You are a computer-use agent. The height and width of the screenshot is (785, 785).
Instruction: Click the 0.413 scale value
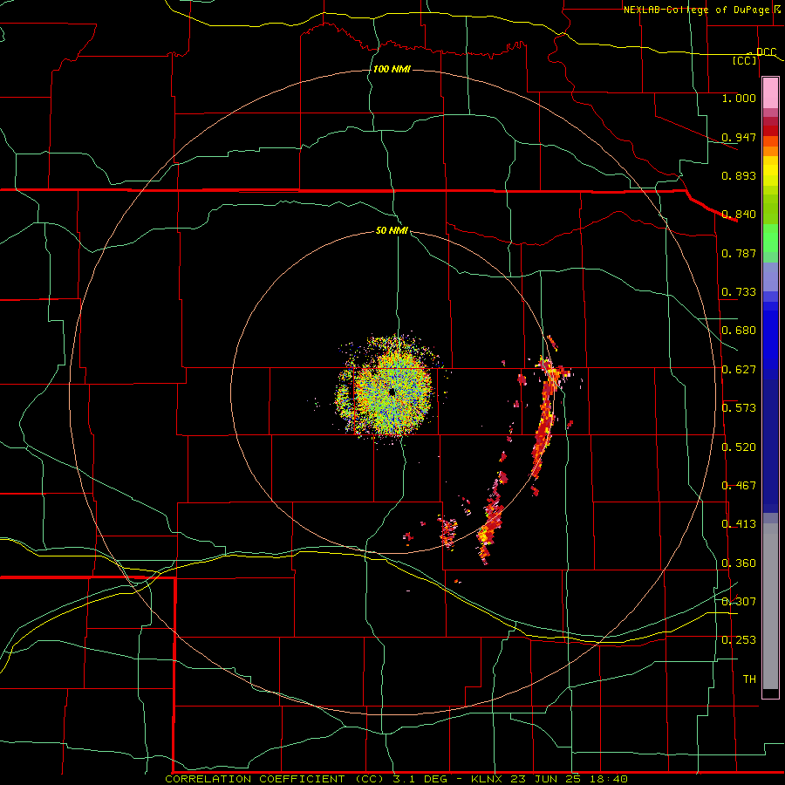[739, 524]
